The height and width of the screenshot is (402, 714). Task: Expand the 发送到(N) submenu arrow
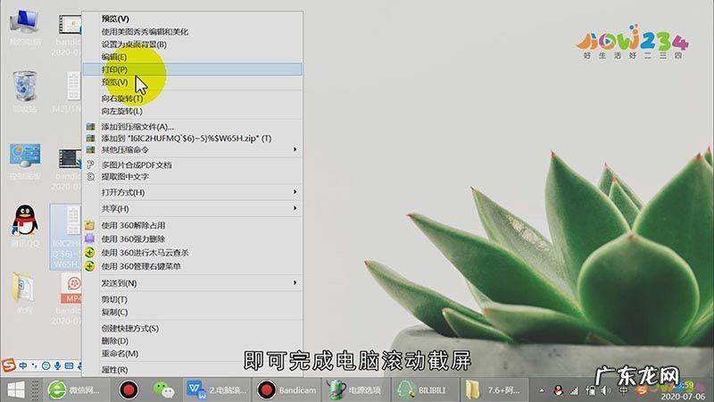[x=295, y=283]
